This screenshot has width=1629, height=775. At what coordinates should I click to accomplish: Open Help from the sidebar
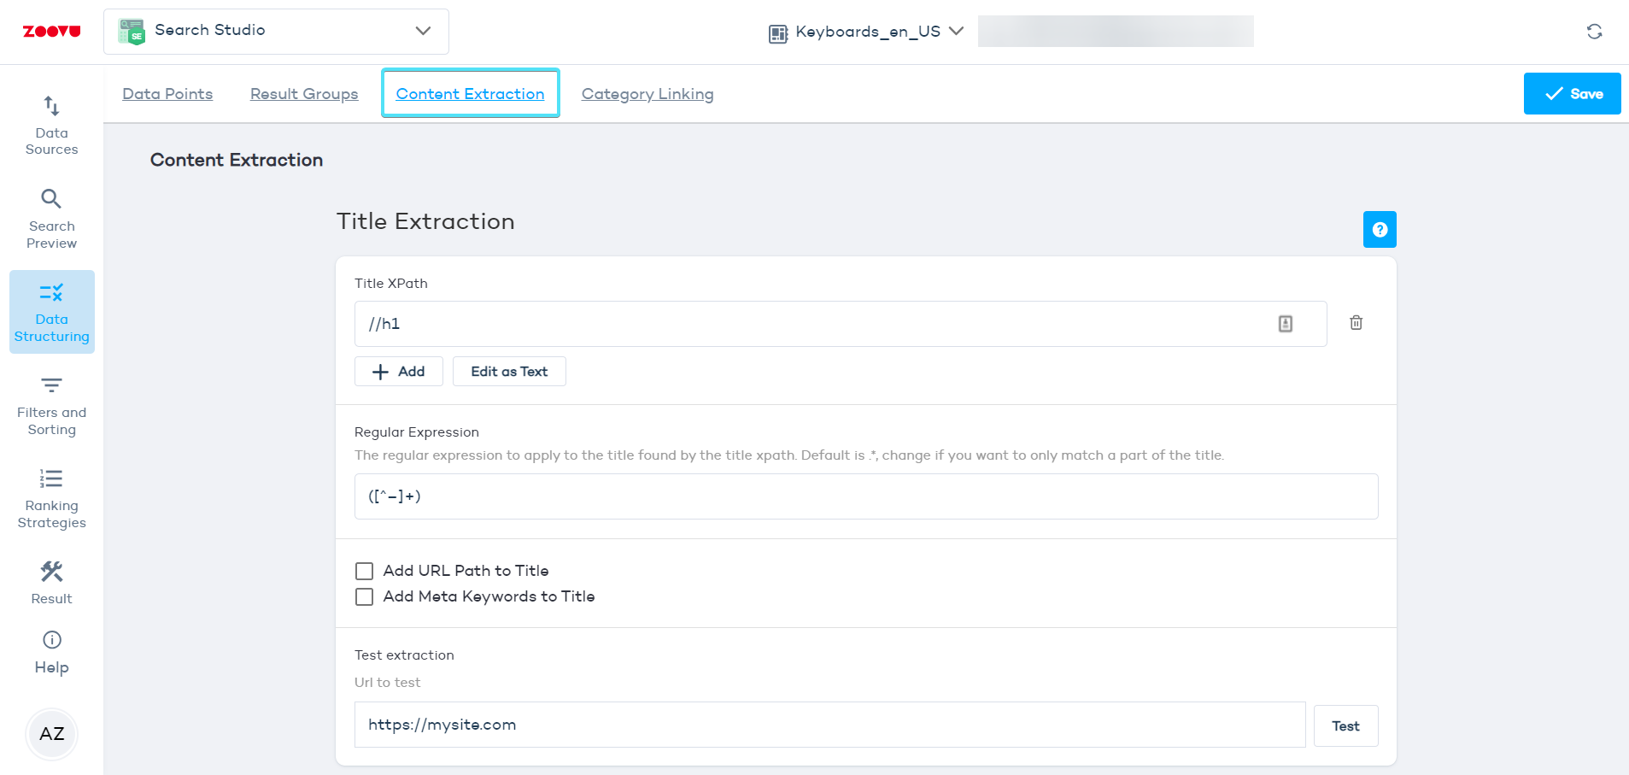(51, 651)
